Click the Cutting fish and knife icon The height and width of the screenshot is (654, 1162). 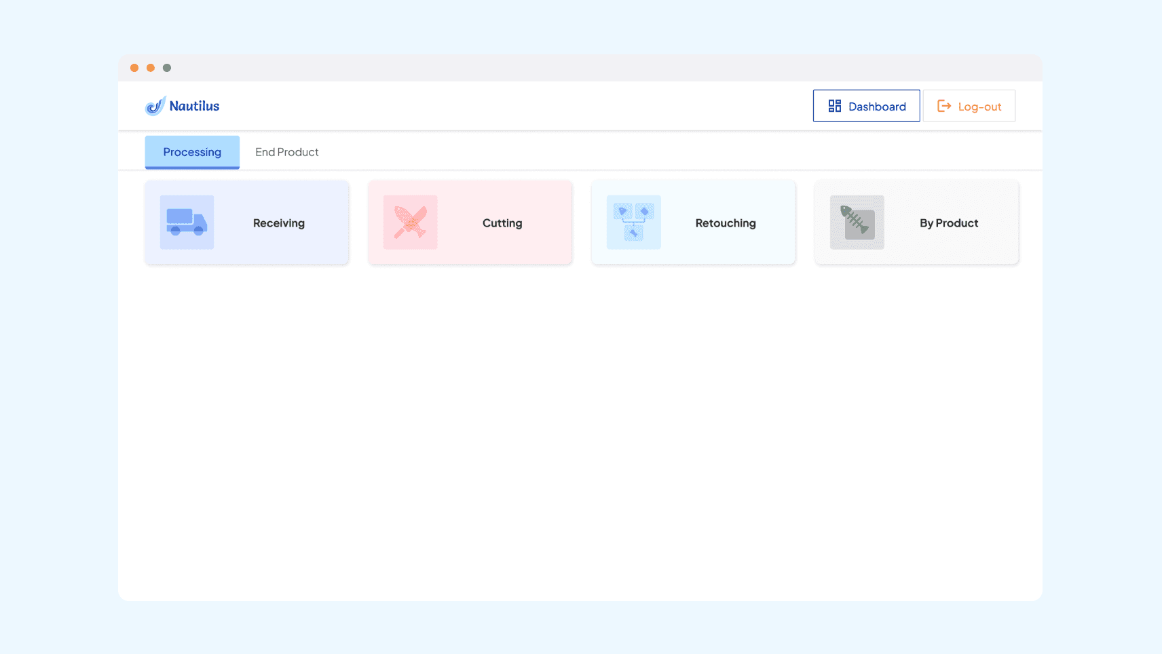pos(410,223)
